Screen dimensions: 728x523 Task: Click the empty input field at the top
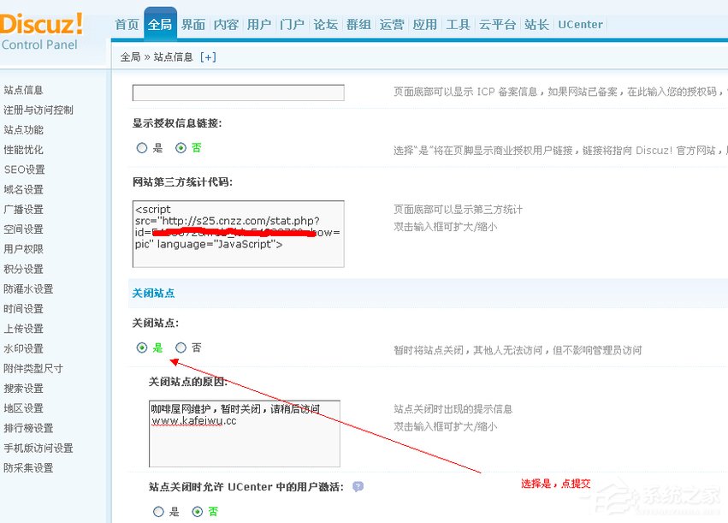pos(237,92)
